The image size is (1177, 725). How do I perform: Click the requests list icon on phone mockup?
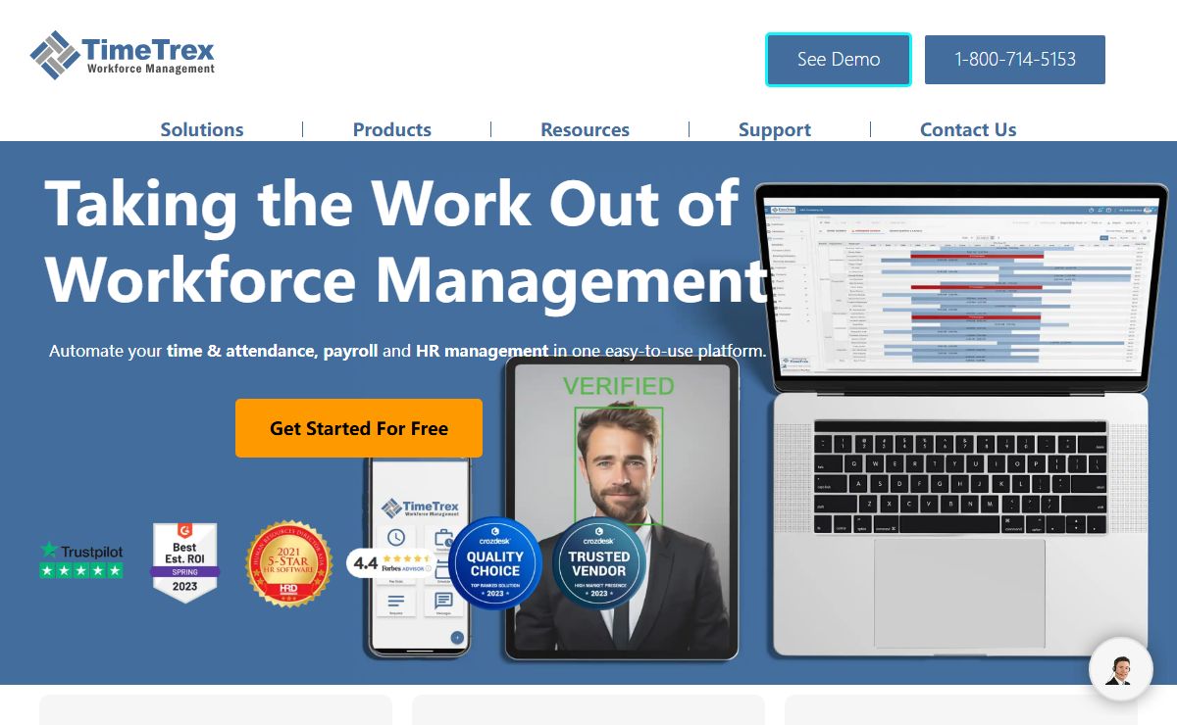pos(396,602)
